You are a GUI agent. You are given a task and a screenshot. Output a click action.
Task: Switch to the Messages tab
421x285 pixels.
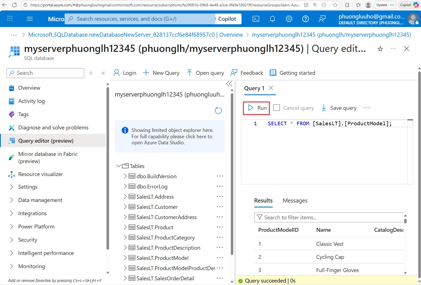click(295, 201)
